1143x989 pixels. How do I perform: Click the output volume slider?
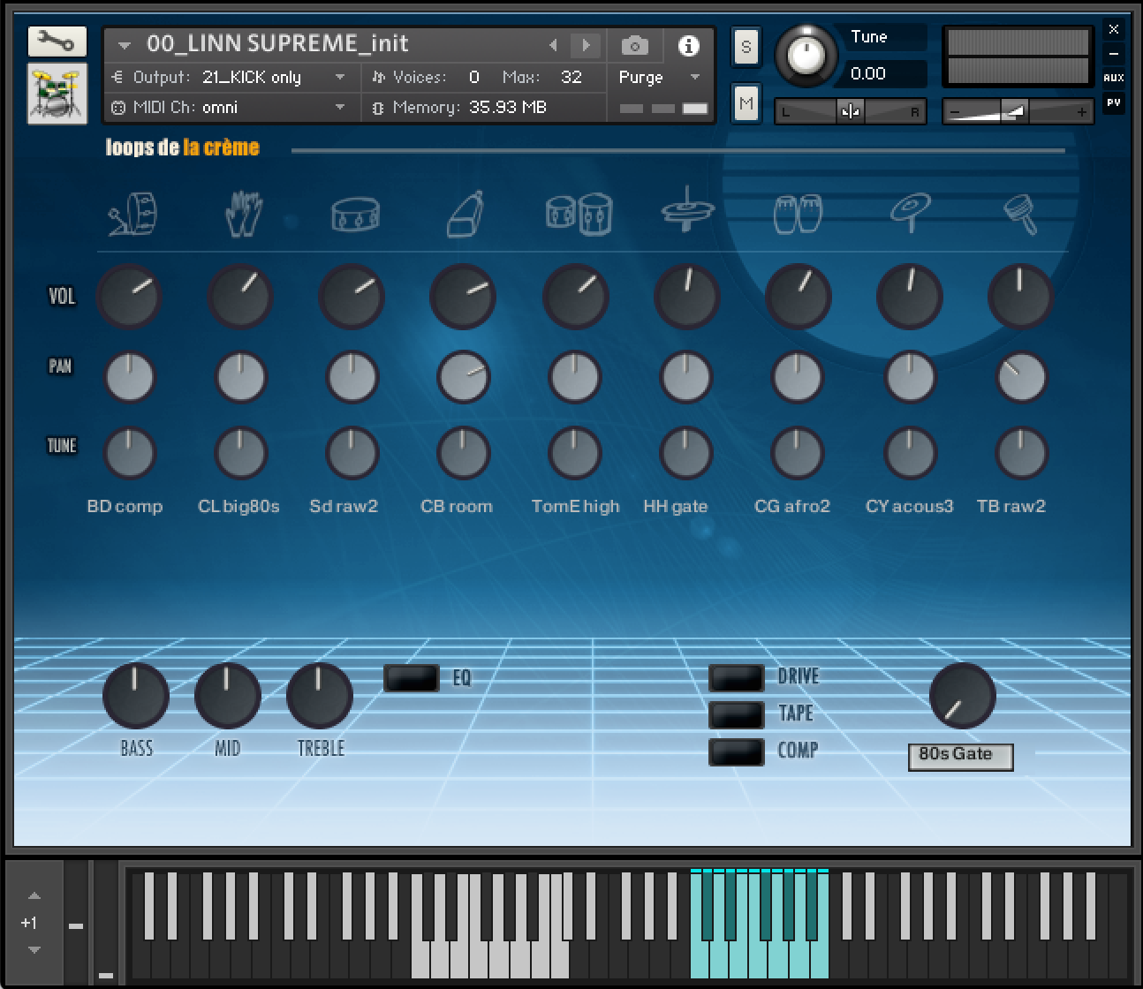[1018, 112]
